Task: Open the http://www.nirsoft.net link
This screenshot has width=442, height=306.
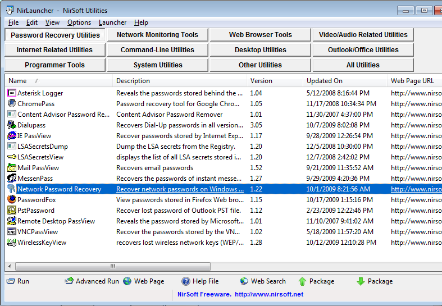Action: 269,294
